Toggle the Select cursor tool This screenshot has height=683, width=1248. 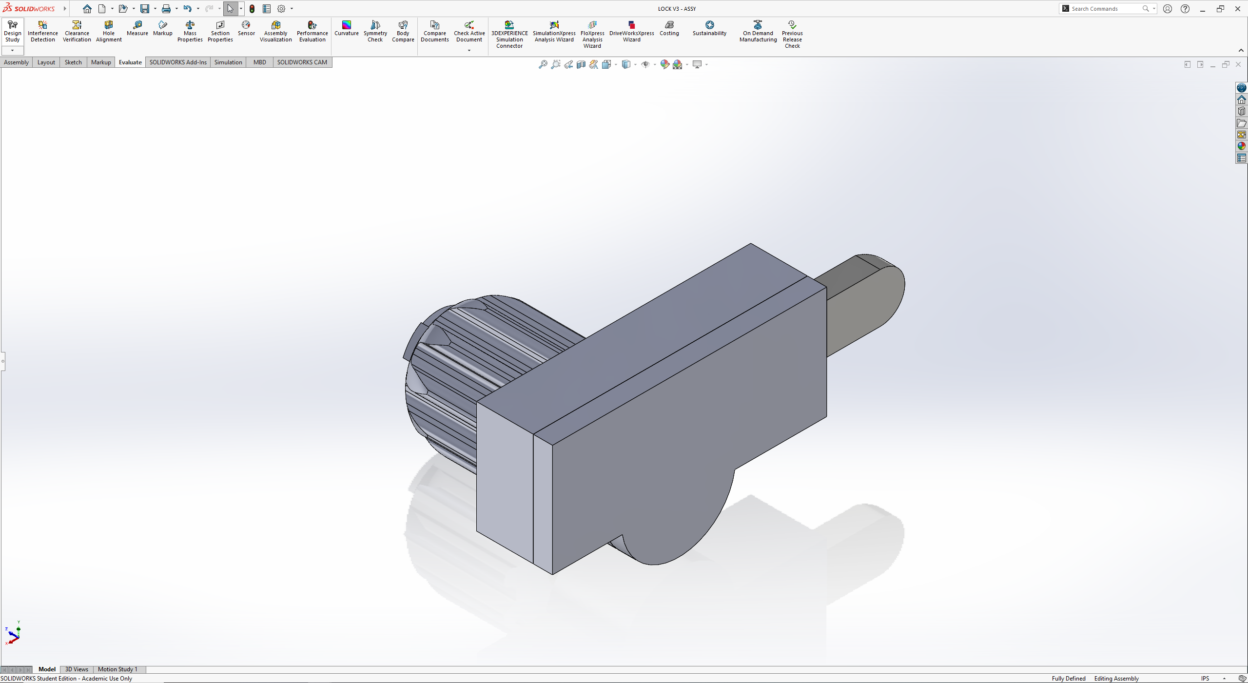230,9
